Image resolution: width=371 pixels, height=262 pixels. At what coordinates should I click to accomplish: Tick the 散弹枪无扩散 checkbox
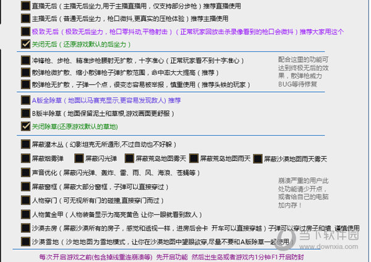(x=25, y=85)
